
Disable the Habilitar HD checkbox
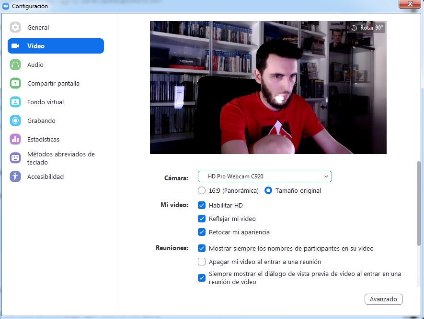pos(202,205)
